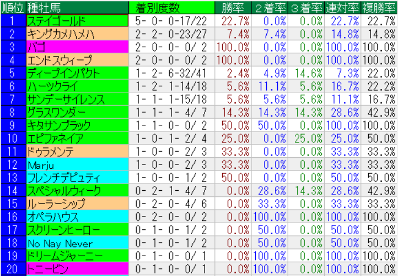Click rank number 10 cell
Screen dimensions: 398x276
(13, 138)
